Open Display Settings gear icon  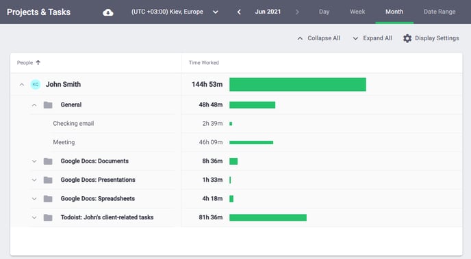click(x=407, y=38)
